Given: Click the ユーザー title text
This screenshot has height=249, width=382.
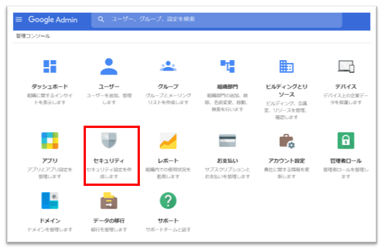Looking at the screenshot, I should (109, 86).
